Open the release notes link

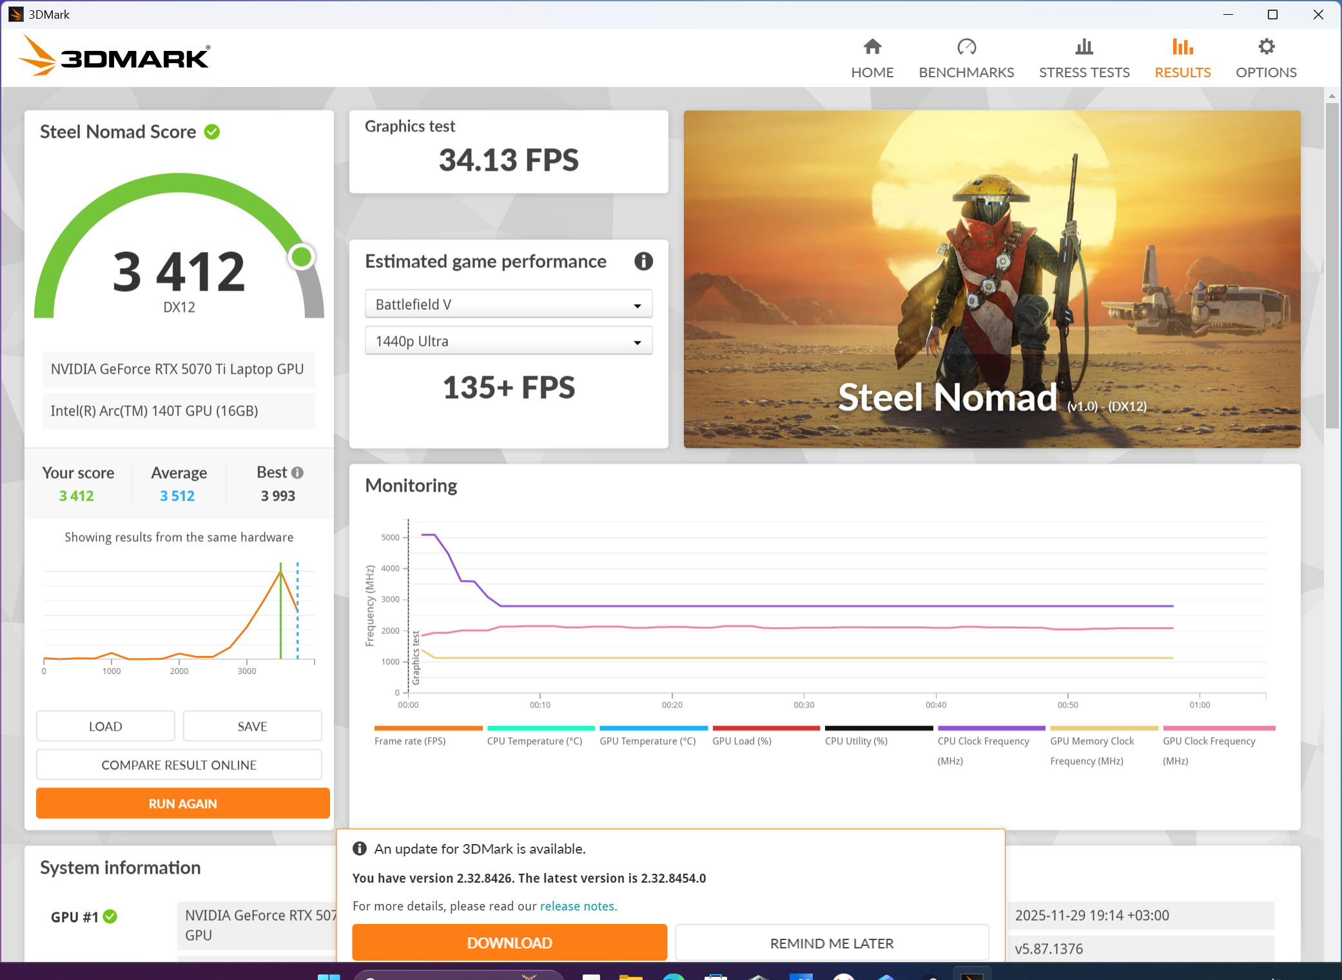578,906
